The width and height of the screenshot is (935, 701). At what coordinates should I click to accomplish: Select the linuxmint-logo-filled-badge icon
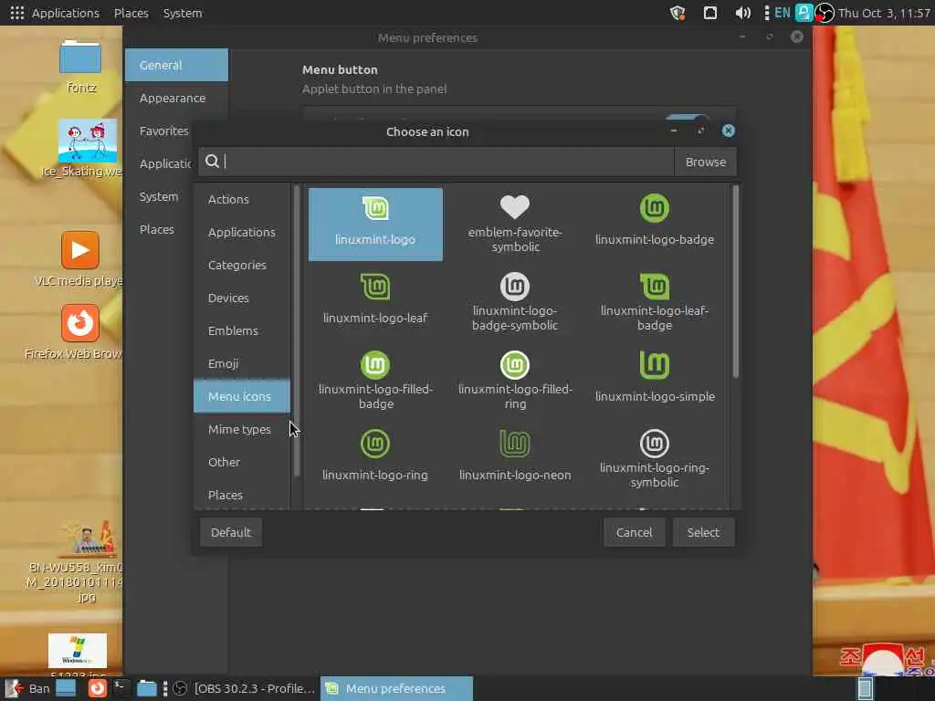[375, 382]
